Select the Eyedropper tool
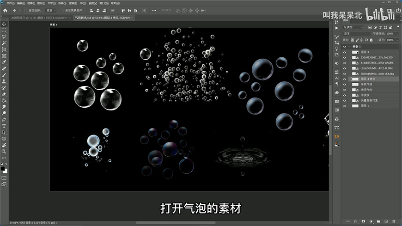The width and height of the screenshot is (402, 226). (x=4, y=62)
